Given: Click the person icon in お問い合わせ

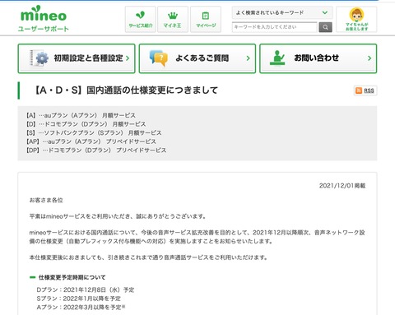Looking at the screenshot, I should pos(277,58).
